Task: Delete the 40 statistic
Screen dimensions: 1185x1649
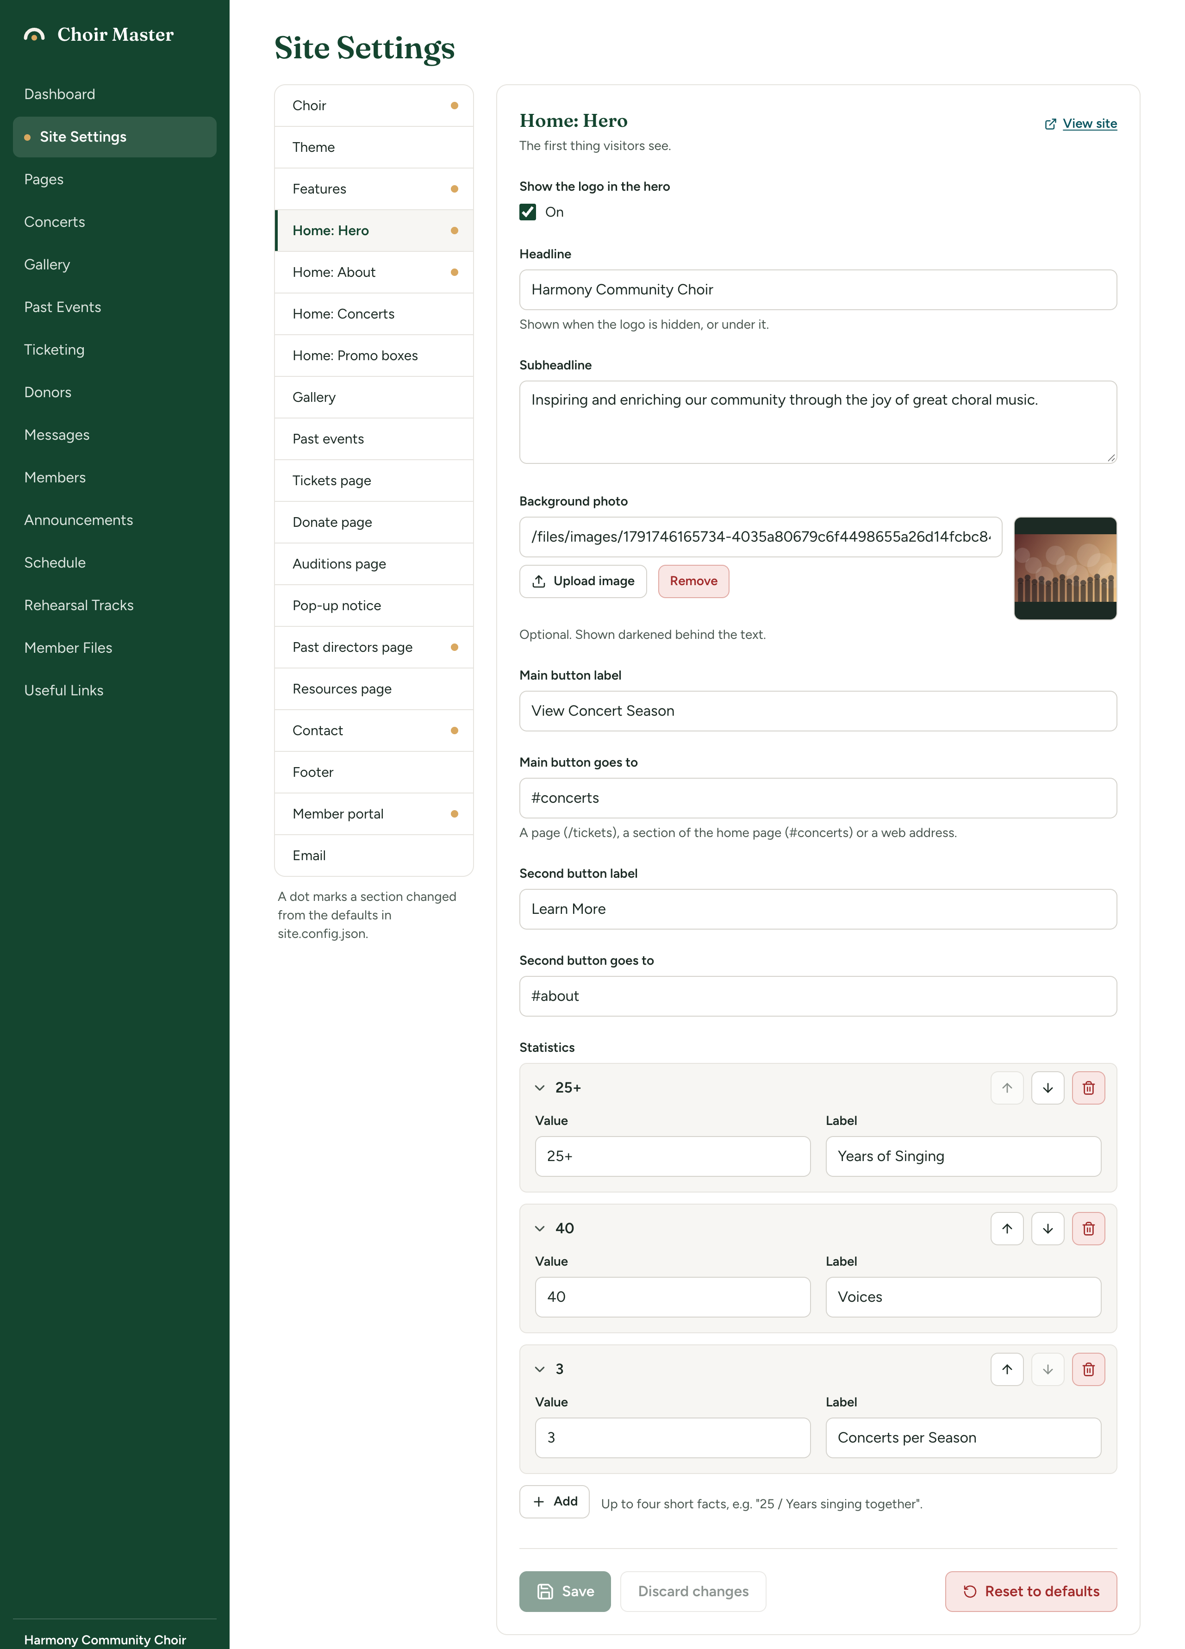Action: [x=1088, y=1228]
